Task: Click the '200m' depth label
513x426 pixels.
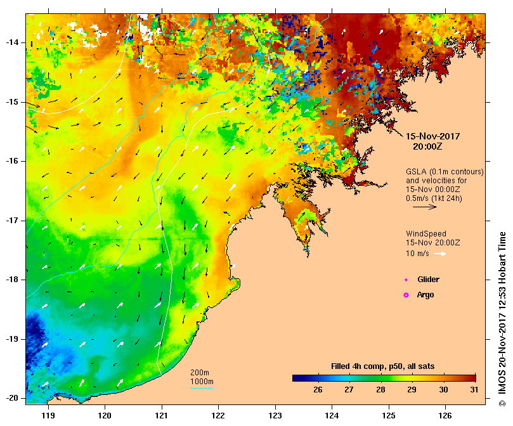Action: click(200, 373)
